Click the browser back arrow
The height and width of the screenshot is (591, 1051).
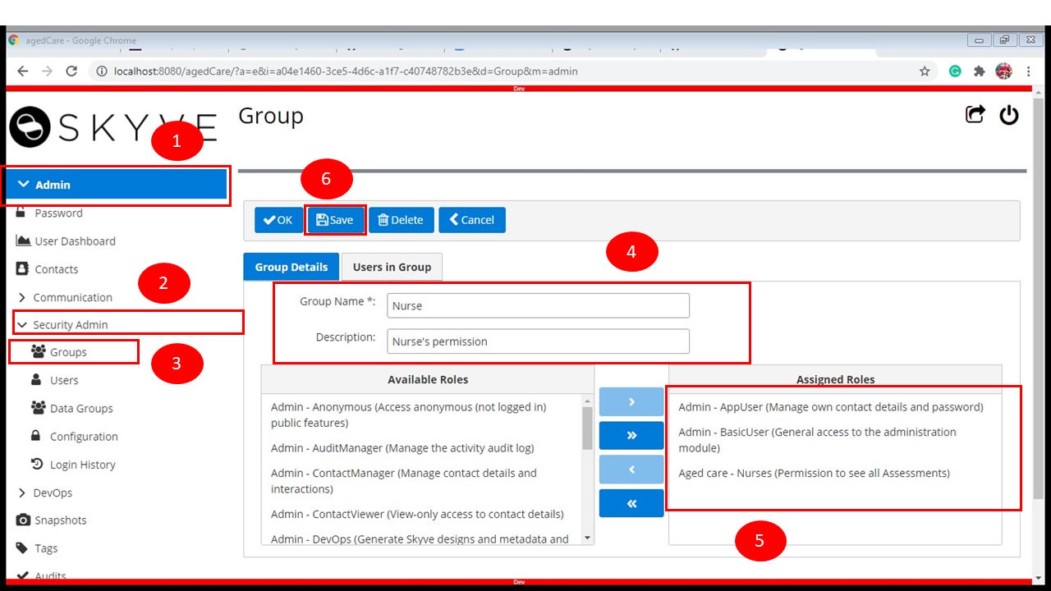tap(22, 71)
